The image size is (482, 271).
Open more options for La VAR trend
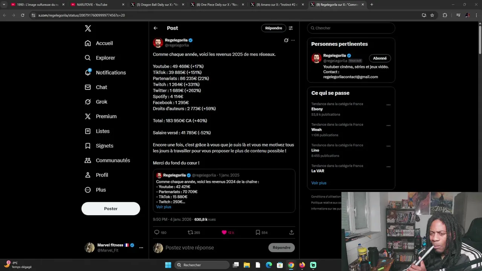pyautogui.click(x=388, y=167)
